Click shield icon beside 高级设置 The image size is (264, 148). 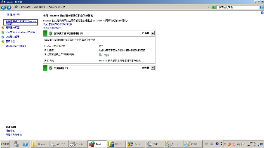[x=3, y=42]
